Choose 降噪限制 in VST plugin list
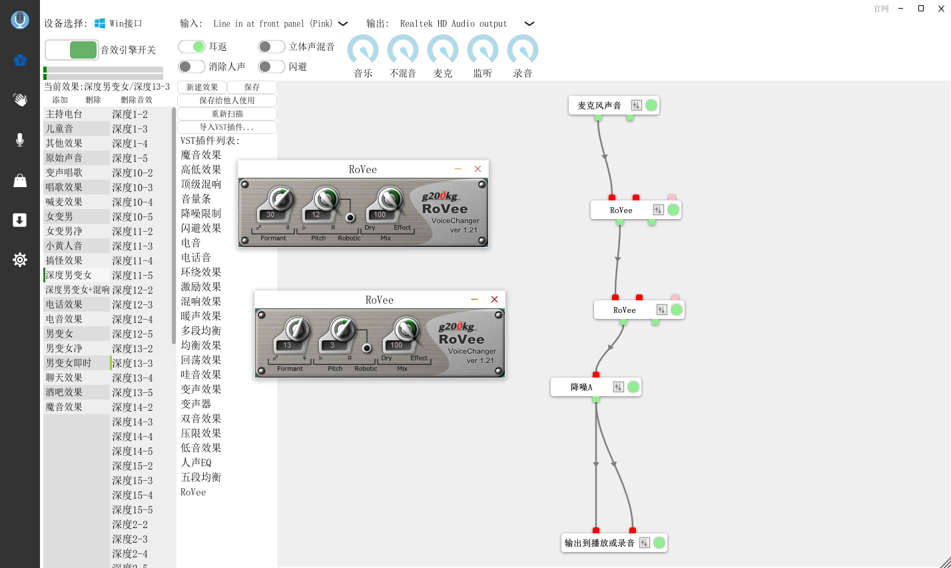The width and height of the screenshot is (951, 568). [x=201, y=214]
